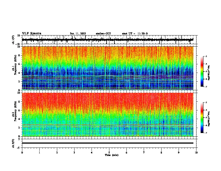
Task: Click the "station=OUJ" header label
Action: (103, 34)
